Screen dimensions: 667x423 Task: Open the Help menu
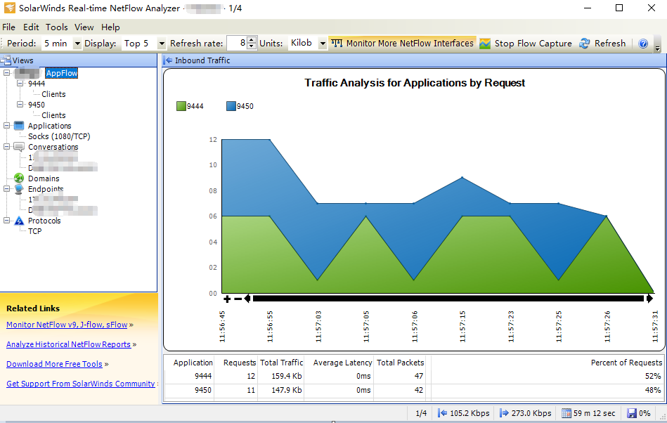point(110,27)
